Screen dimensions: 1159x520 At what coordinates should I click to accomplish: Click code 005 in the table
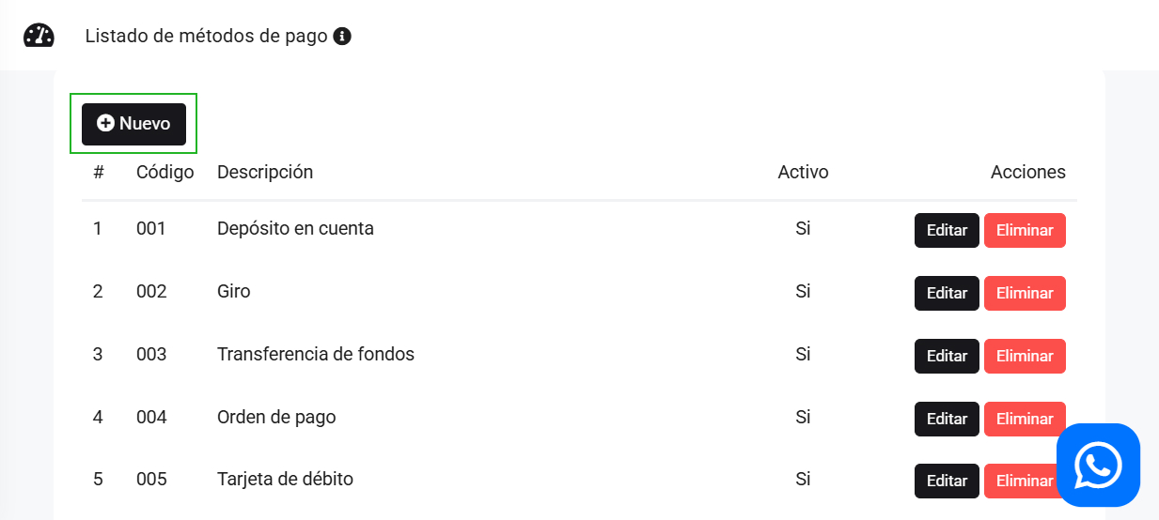point(151,479)
